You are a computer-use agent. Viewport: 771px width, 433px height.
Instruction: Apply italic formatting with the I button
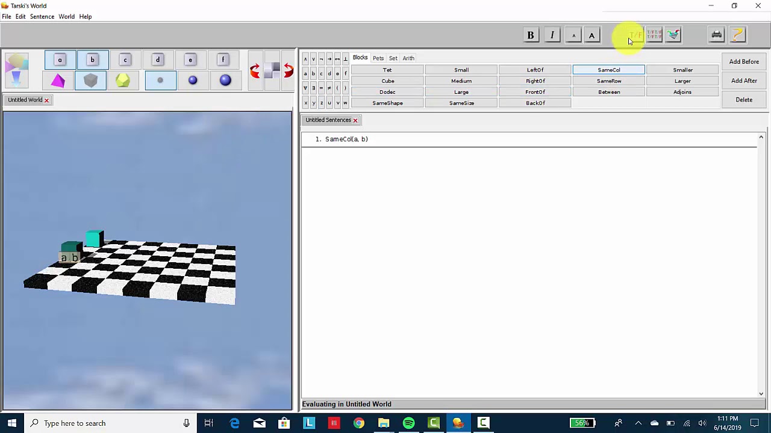pos(552,35)
